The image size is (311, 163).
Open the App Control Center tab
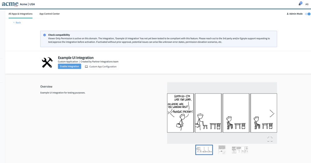click(x=49, y=14)
